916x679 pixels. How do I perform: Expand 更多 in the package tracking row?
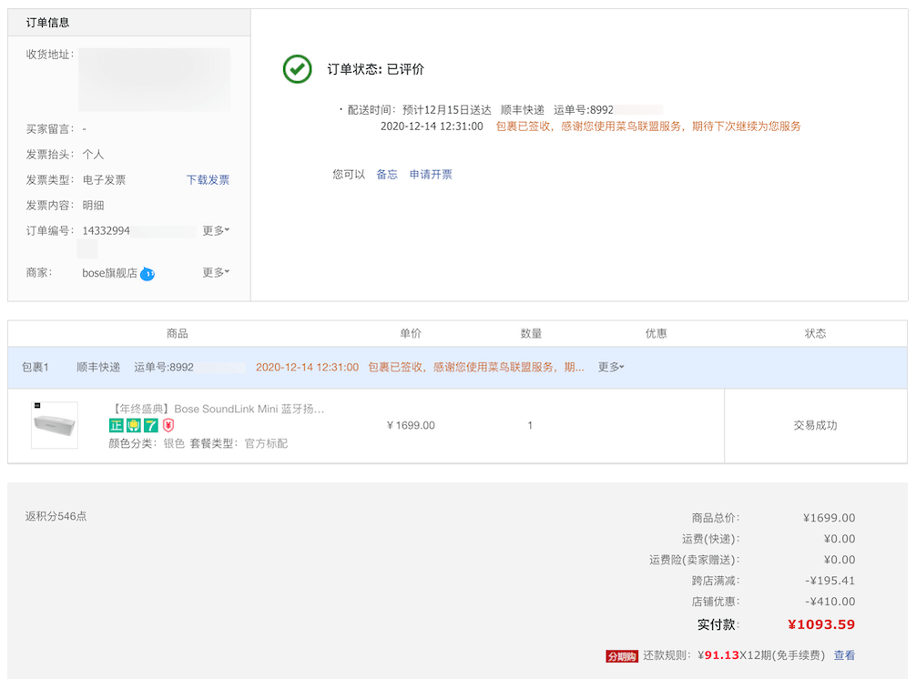tap(611, 368)
